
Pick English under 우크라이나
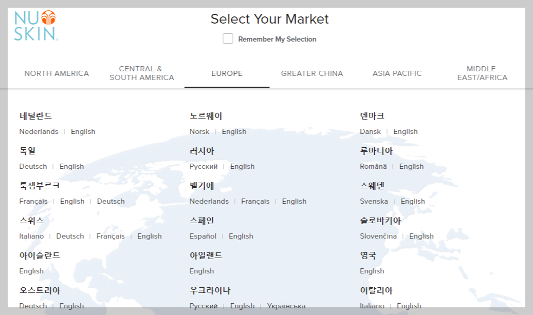(x=243, y=306)
